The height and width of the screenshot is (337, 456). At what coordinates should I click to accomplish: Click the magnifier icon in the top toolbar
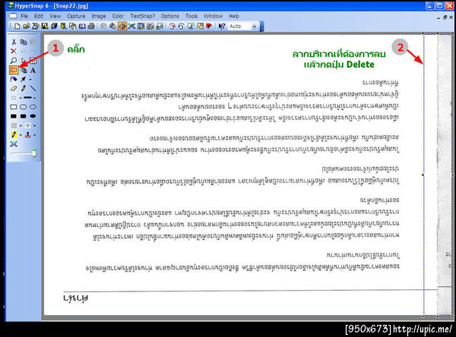[112, 27]
